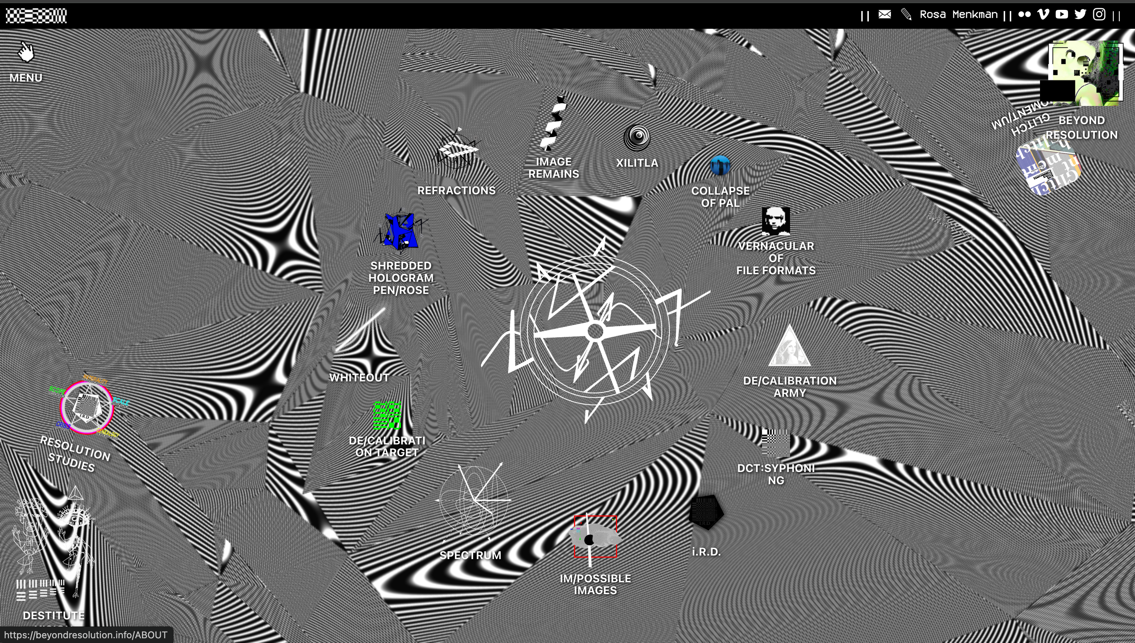Open the XILITLA spiral icon
1135x643 pixels.
[x=637, y=138]
